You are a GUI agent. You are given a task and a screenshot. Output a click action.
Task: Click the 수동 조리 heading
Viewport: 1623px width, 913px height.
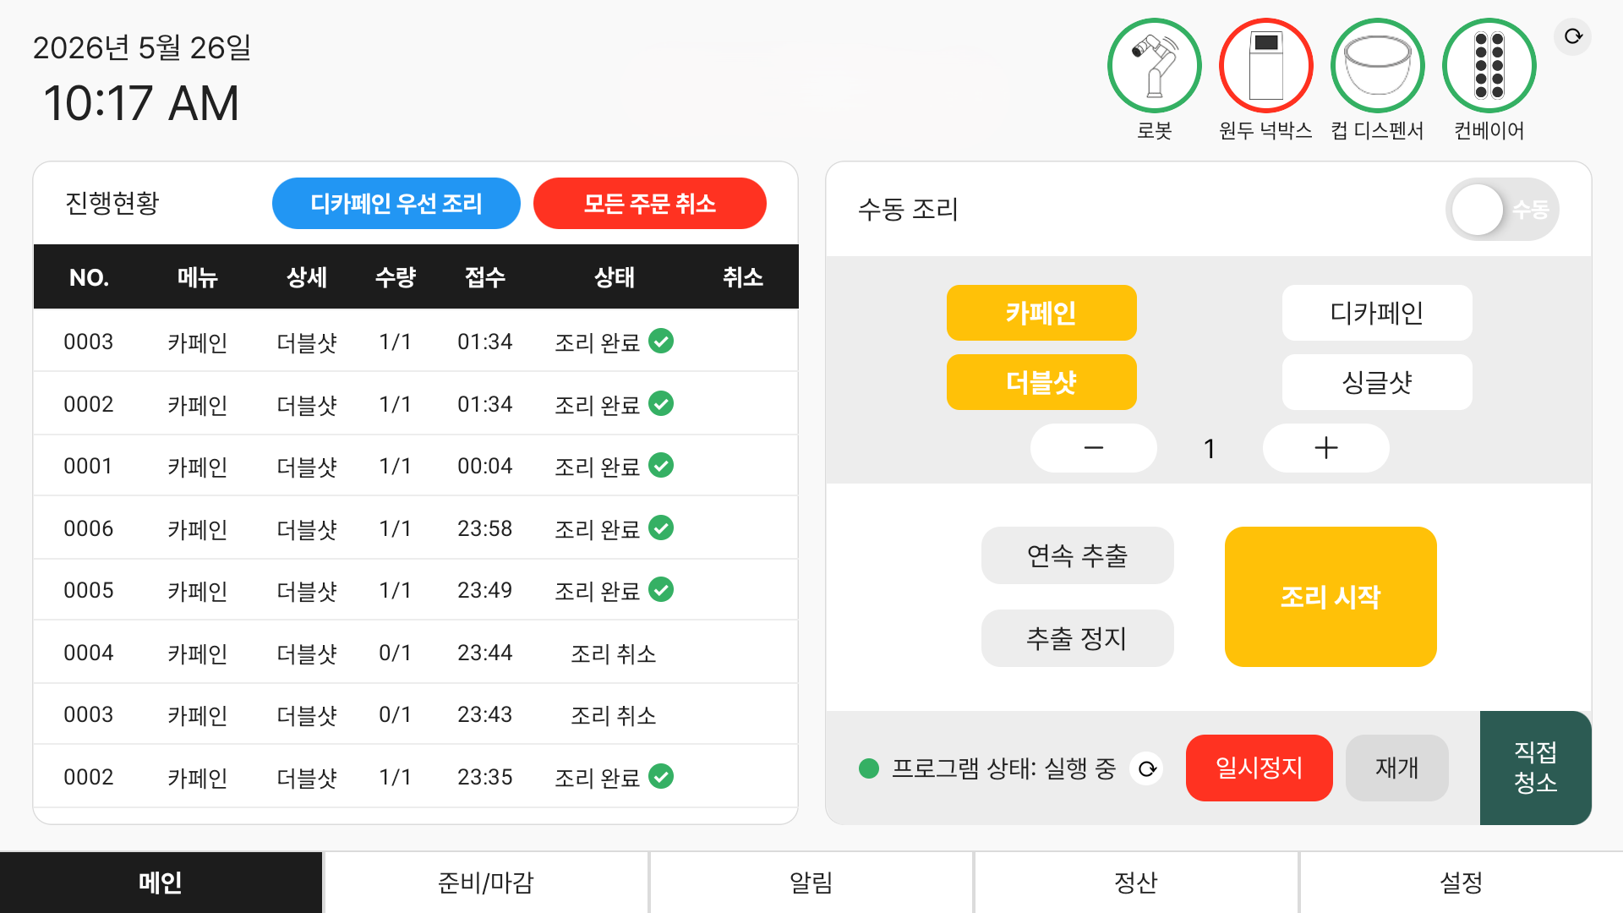coord(909,209)
